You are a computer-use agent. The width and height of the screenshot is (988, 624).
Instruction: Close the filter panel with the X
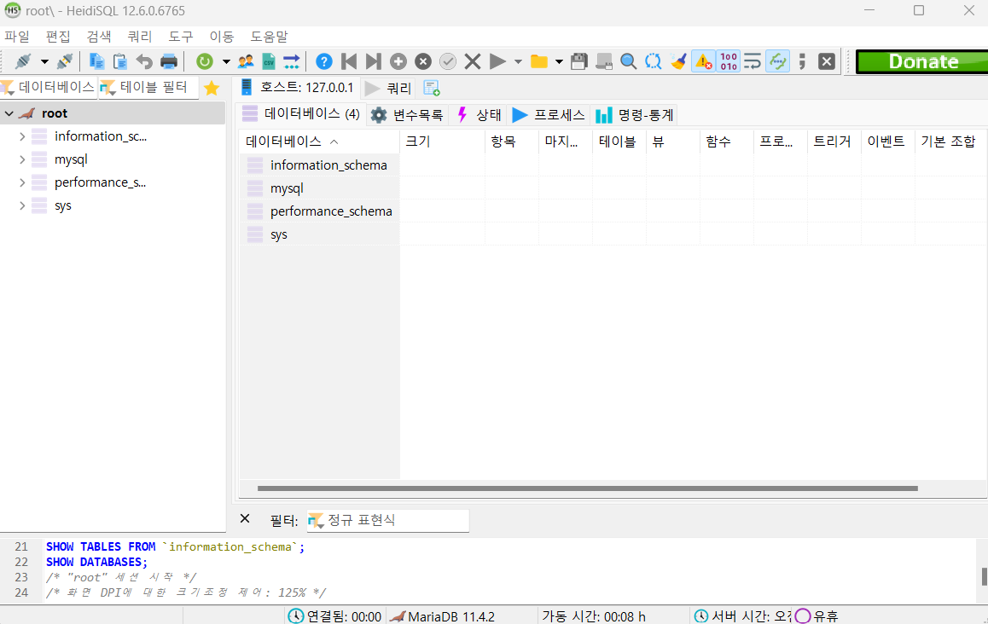click(x=245, y=519)
